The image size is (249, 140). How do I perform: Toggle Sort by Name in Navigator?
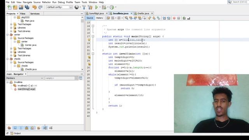45,128
